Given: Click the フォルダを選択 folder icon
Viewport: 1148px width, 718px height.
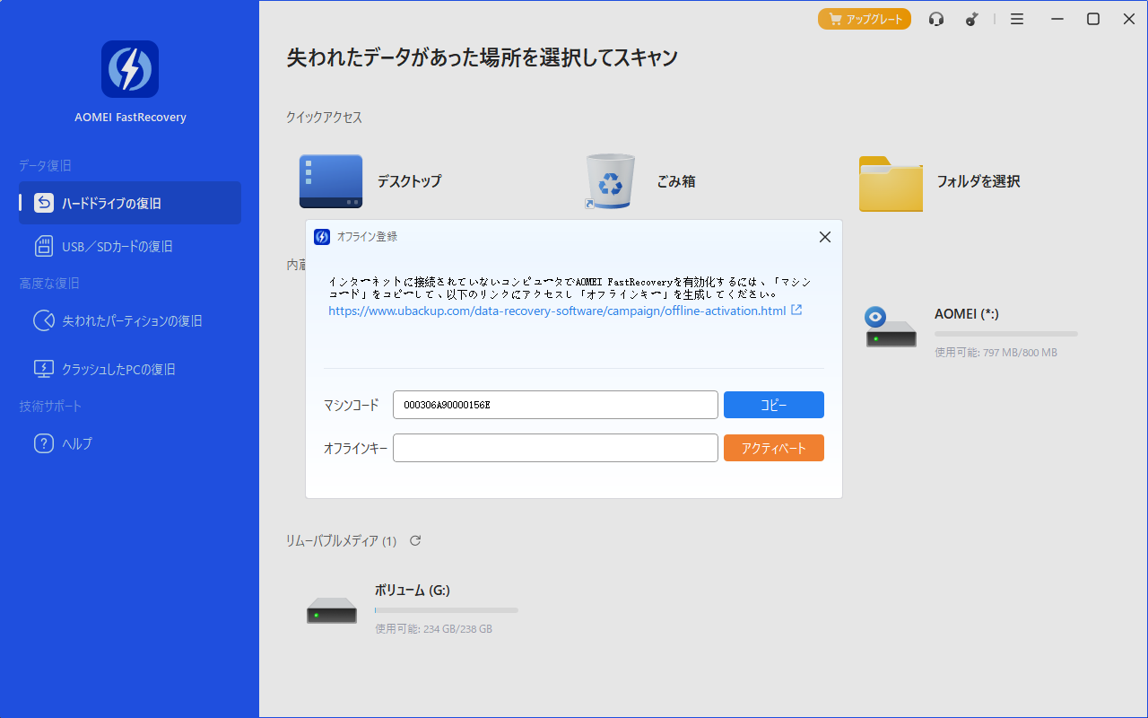Looking at the screenshot, I should [x=890, y=183].
